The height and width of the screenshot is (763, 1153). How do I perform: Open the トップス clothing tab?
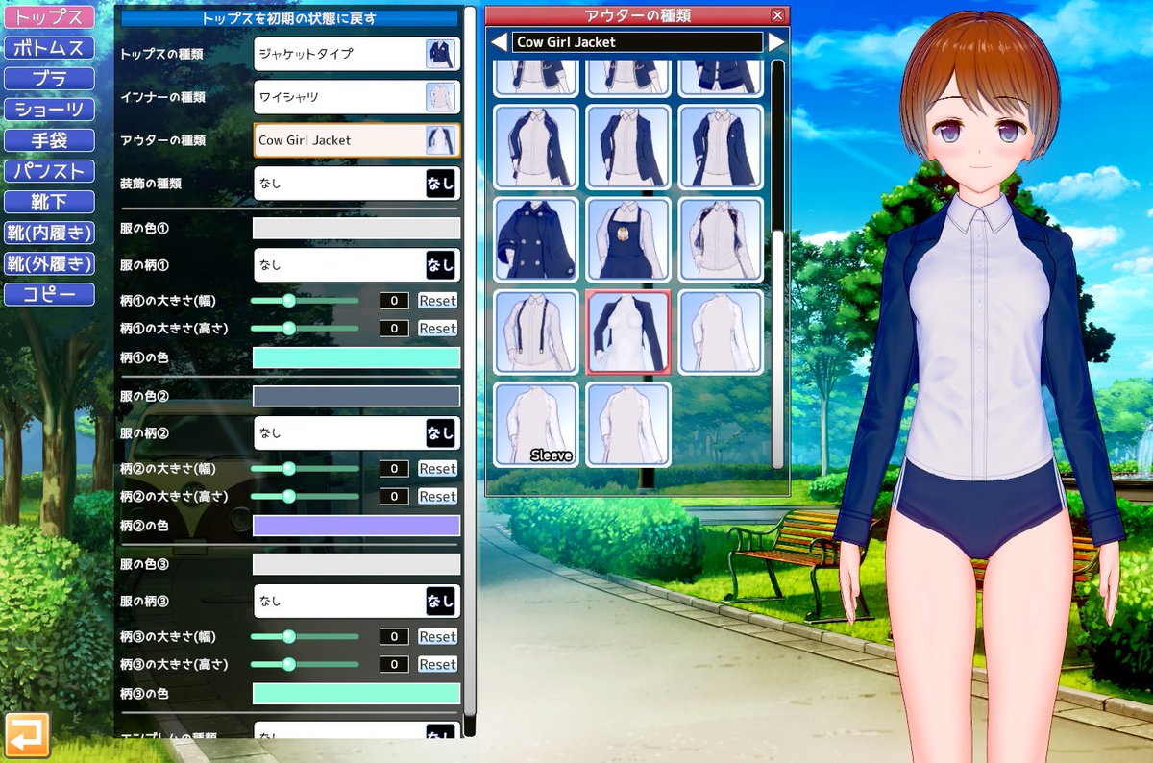[49, 16]
